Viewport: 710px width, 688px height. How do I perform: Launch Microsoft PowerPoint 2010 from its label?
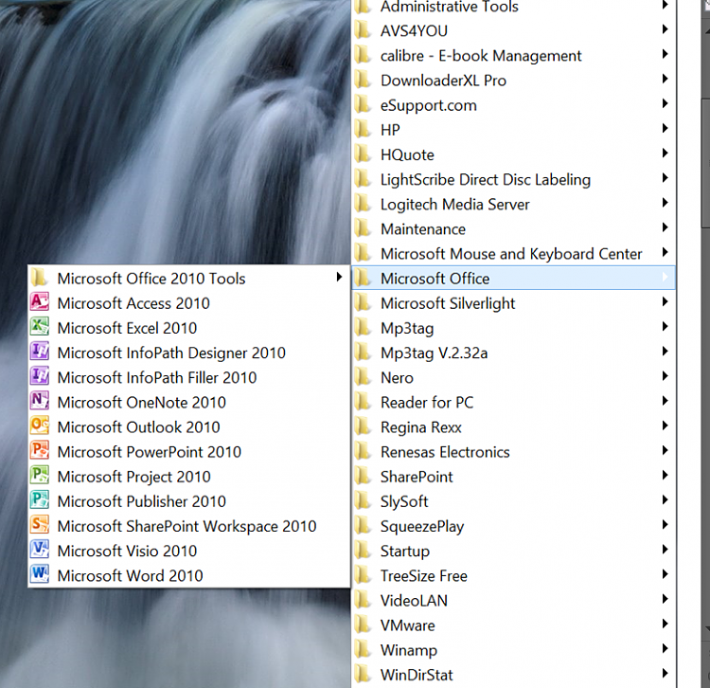point(150,452)
